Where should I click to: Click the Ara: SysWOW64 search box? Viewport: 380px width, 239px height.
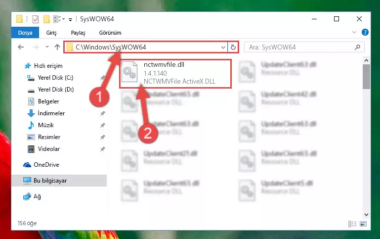point(304,47)
